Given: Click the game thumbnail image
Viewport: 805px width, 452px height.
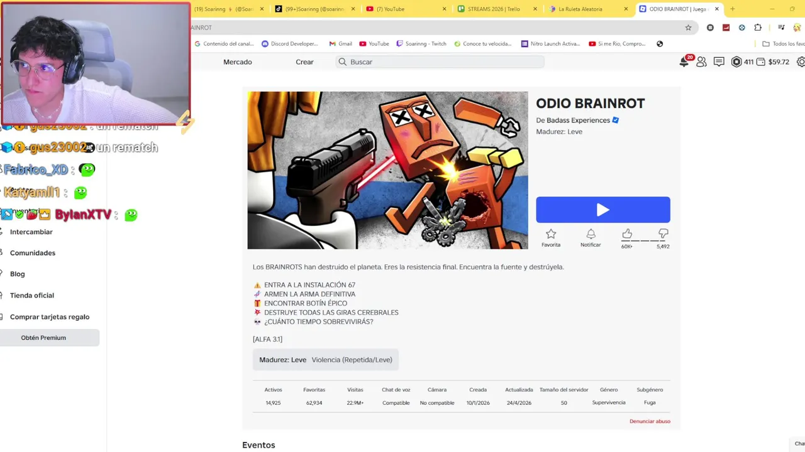Looking at the screenshot, I should [x=387, y=170].
